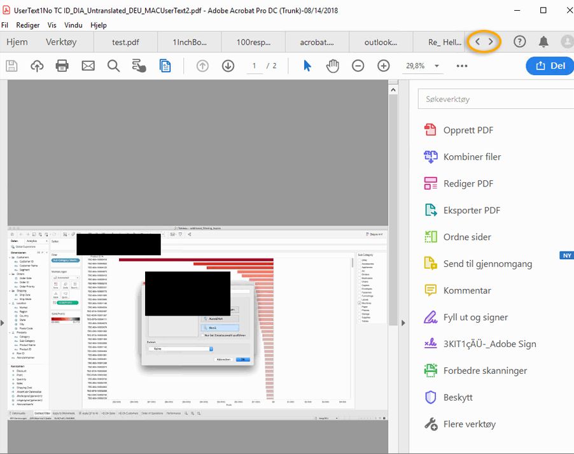
Task: Upload file using the cloud share icon
Action: (36, 66)
